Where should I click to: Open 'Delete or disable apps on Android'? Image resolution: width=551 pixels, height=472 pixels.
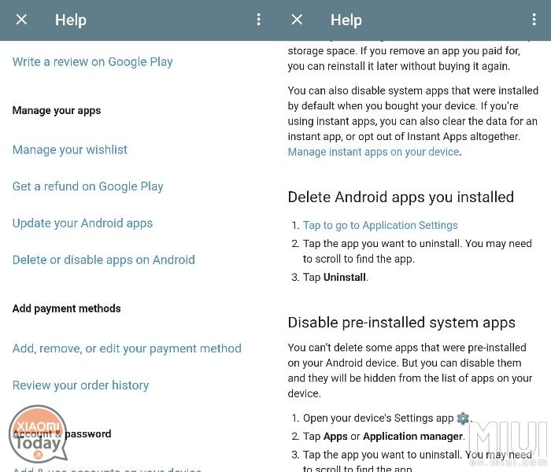click(104, 260)
